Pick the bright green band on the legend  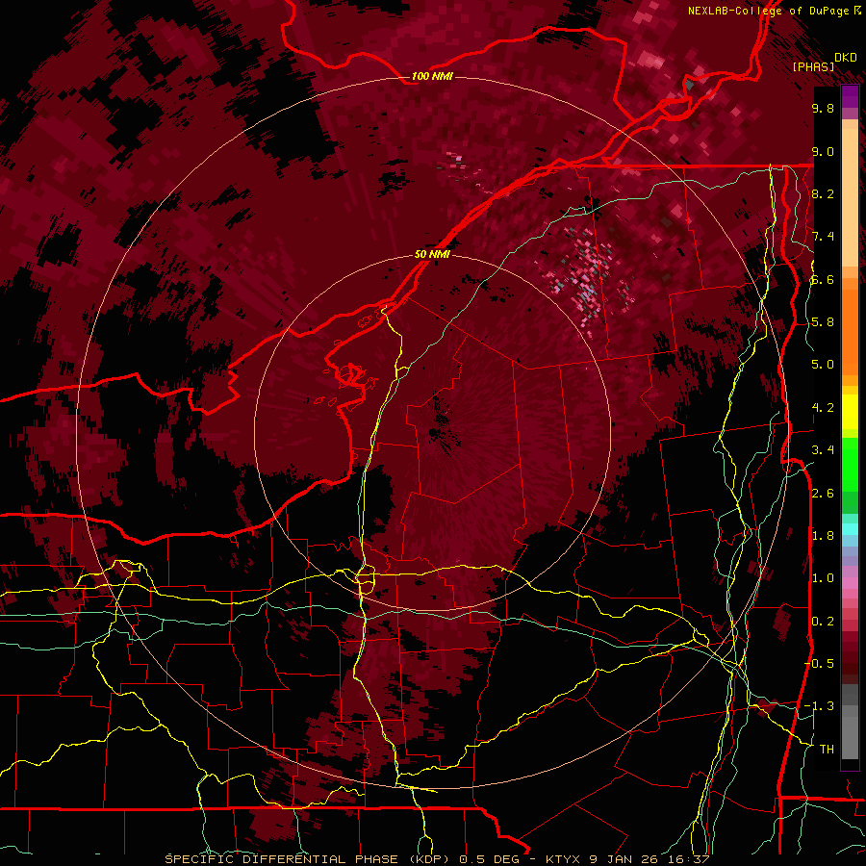pos(850,465)
